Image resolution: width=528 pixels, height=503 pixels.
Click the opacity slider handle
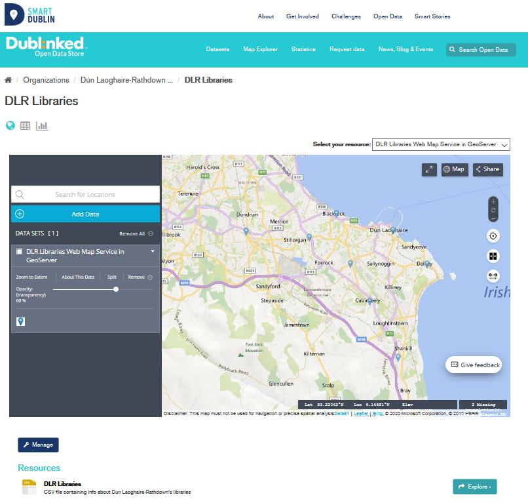pyautogui.click(x=116, y=289)
